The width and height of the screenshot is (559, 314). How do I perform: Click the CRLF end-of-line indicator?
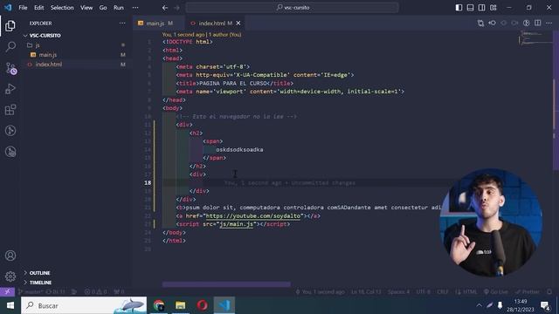tap(443, 292)
